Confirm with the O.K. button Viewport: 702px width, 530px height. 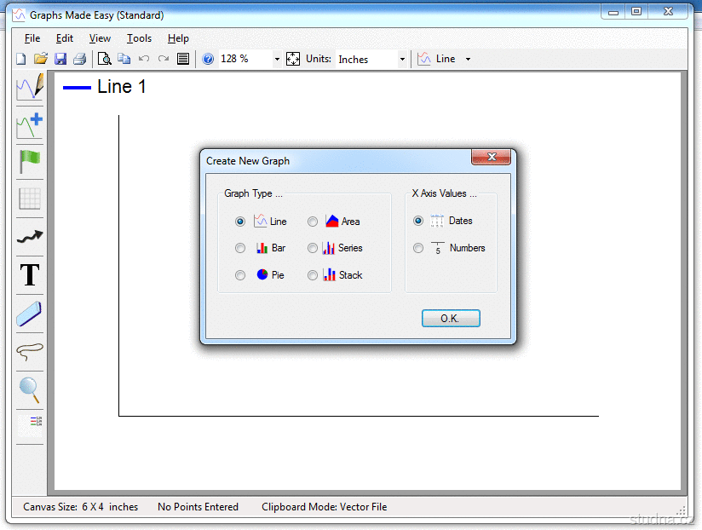(451, 319)
